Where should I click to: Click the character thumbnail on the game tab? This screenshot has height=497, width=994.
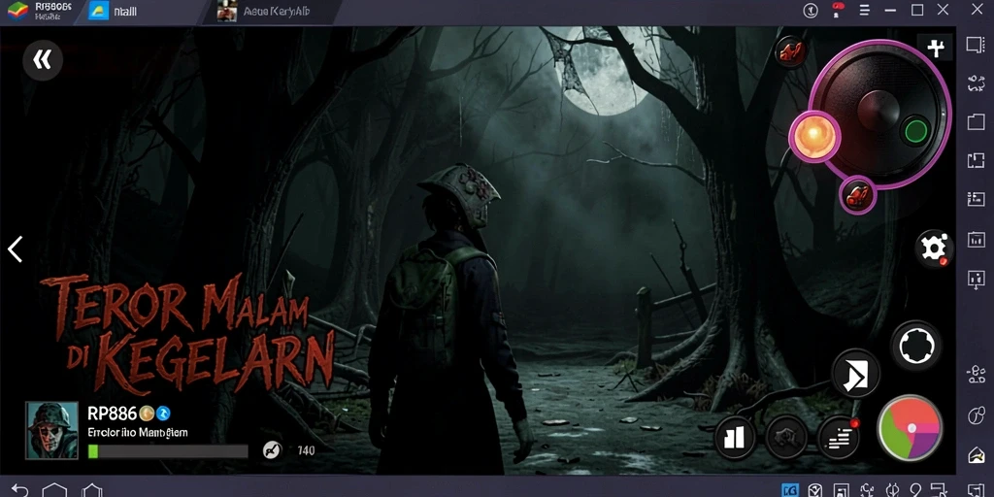[x=227, y=11]
